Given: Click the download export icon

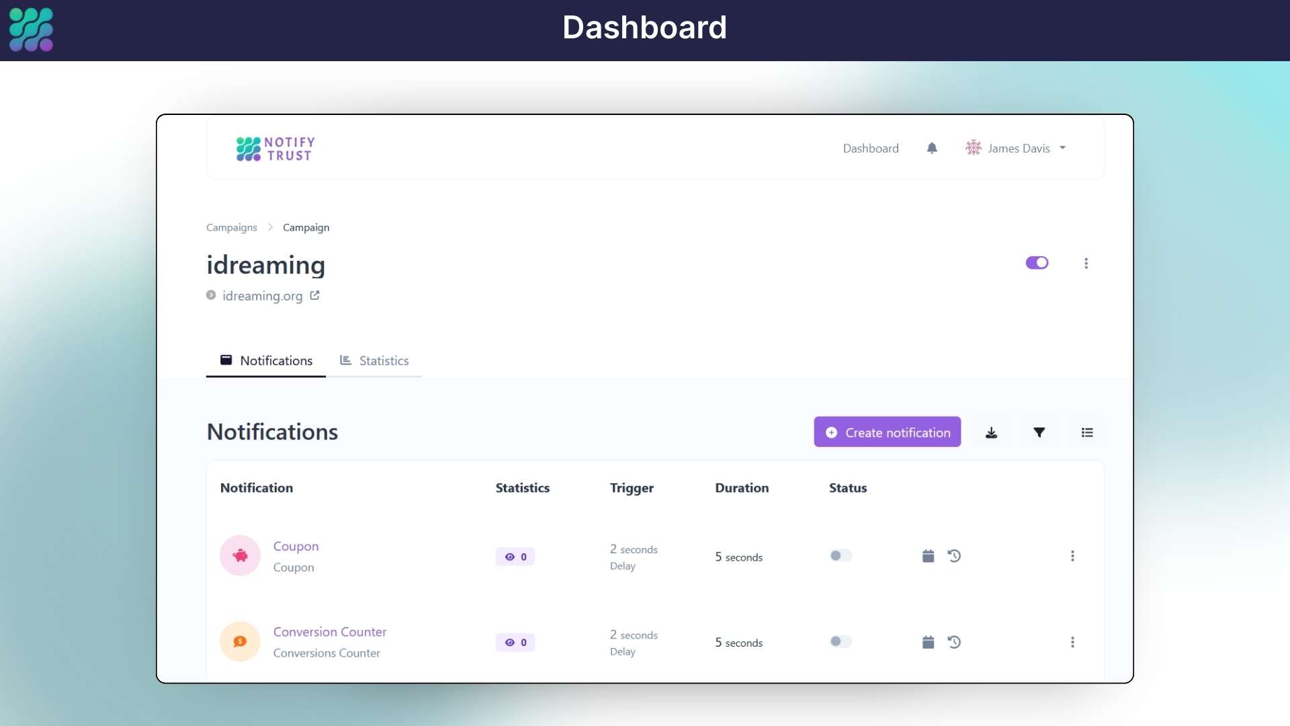Looking at the screenshot, I should pyautogui.click(x=991, y=433).
